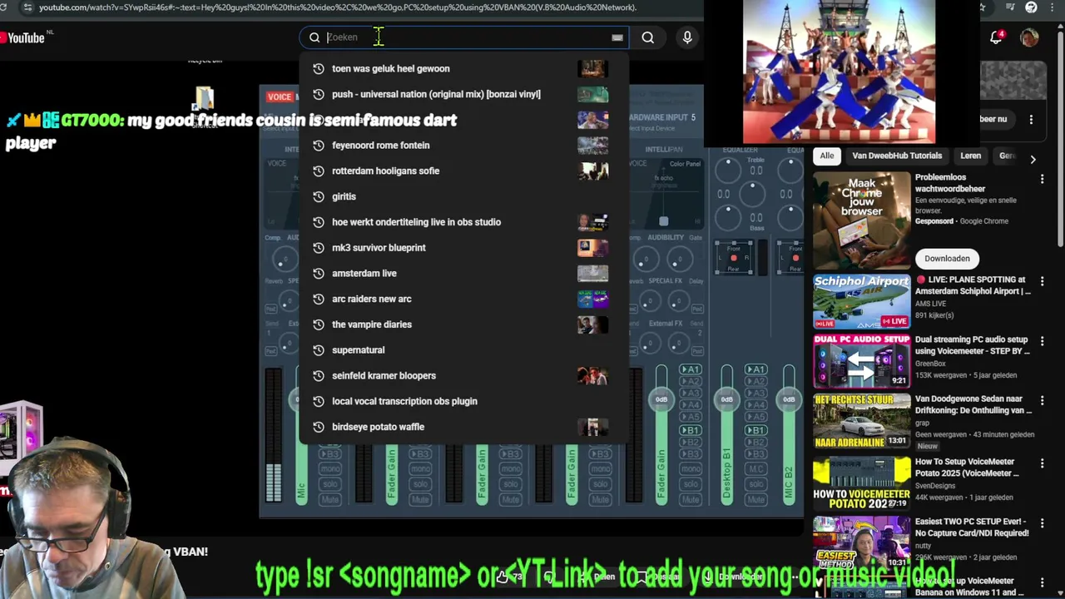Toggle B1 on the strip left of Desktop B1
The image size is (1065, 599).
[x=690, y=430]
